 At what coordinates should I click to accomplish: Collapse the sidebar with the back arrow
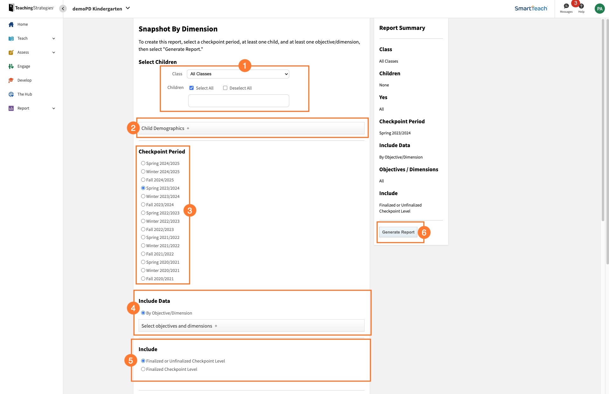63,9
